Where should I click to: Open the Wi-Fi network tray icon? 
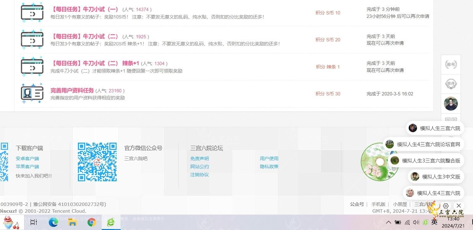tap(407, 222)
